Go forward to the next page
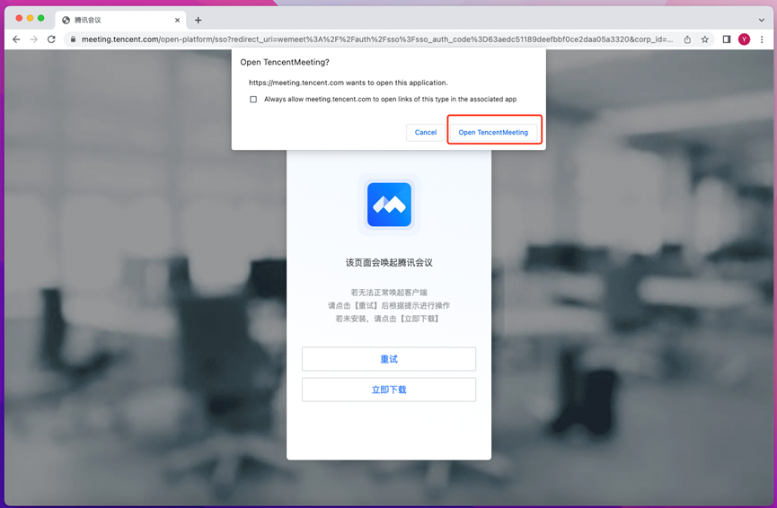 [34, 39]
